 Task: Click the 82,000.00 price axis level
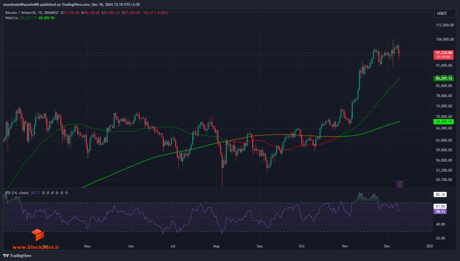coord(444,86)
